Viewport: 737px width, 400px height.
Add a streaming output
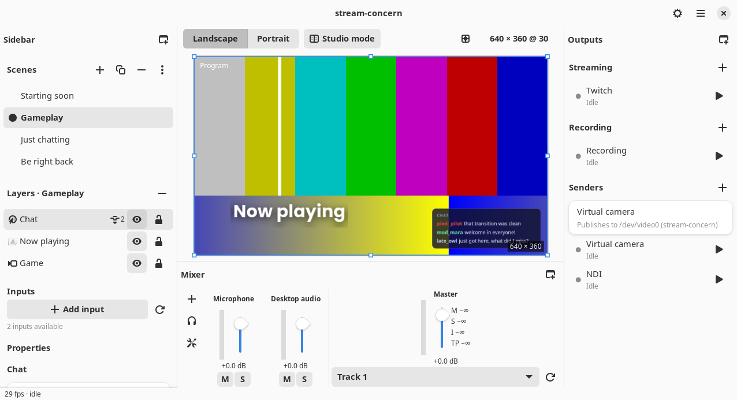(x=723, y=68)
